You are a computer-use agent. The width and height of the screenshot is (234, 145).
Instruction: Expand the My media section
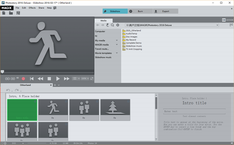[117, 40]
